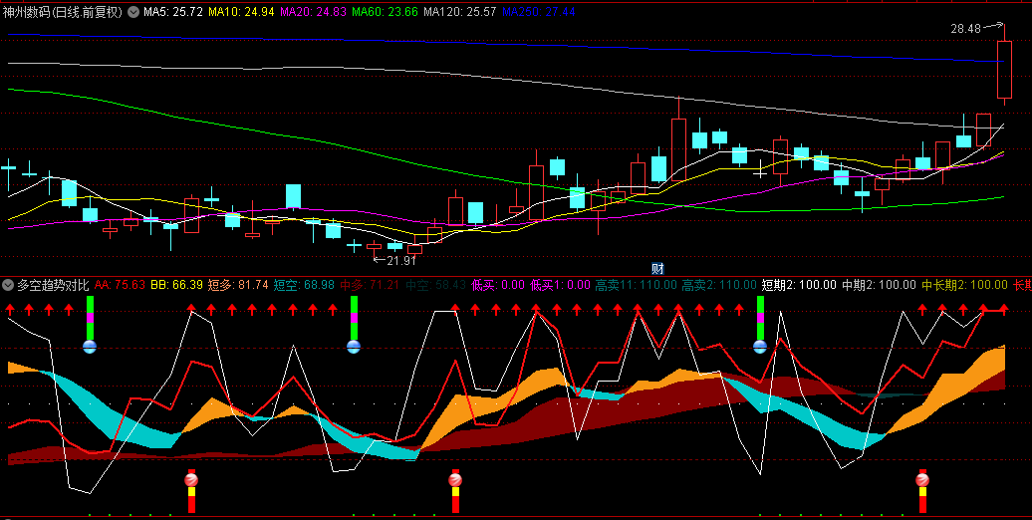Click the 短空: 68.98 value

coord(304,285)
